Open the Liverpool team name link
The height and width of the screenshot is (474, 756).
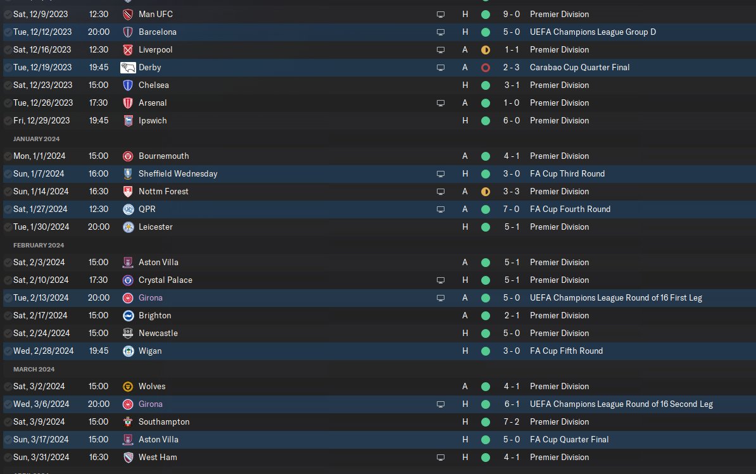click(x=155, y=49)
